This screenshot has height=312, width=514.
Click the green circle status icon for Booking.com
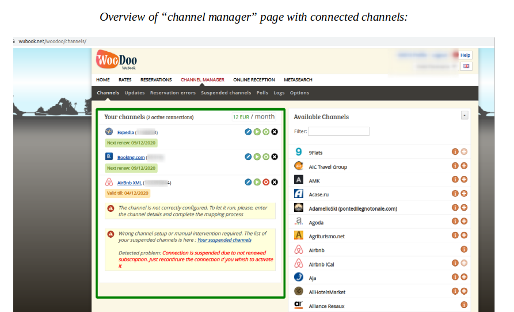point(266,157)
